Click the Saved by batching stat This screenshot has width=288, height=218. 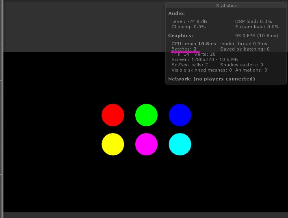[x=245, y=49]
